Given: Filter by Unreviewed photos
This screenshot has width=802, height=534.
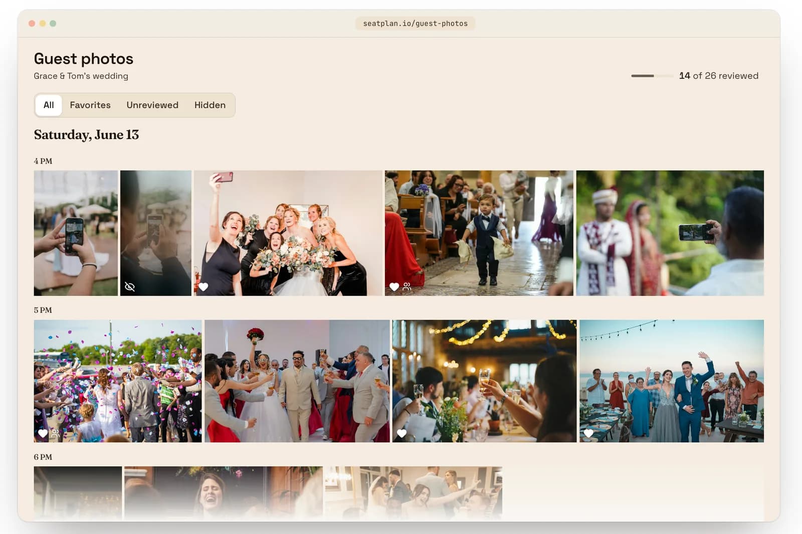Looking at the screenshot, I should tap(152, 105).
